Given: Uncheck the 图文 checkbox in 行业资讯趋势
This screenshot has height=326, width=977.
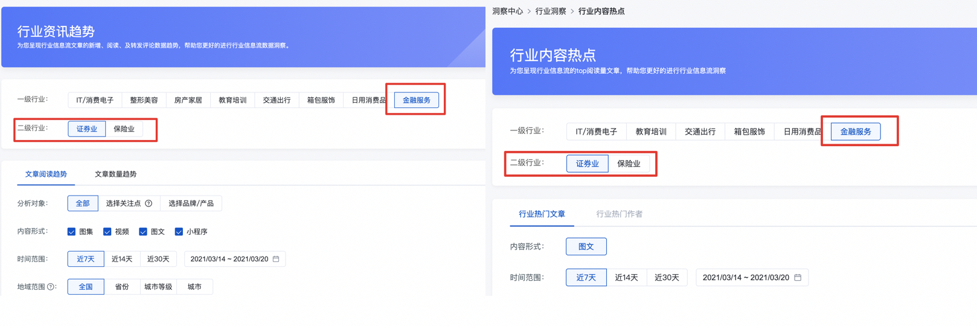Looking at the screenshot, I should (x=143, y=232).
